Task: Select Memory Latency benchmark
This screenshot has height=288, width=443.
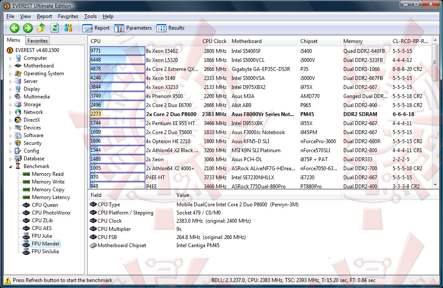Action: tap(51, 197)
